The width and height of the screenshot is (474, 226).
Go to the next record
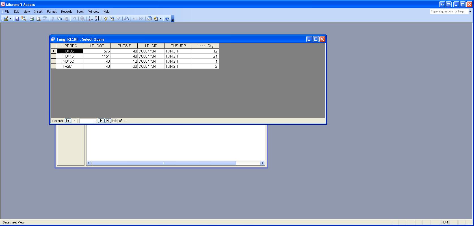pos(101,121)
